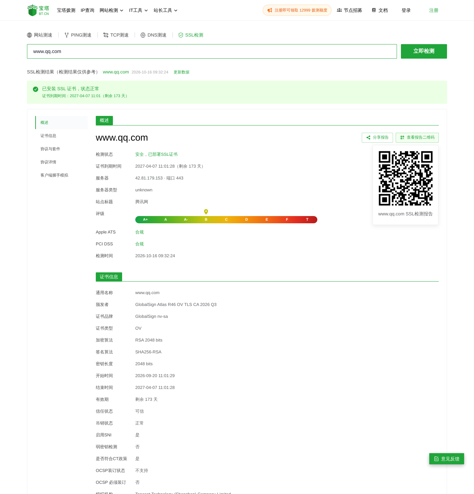
Task: Click the 注册即可领取 12999 拨测额度 banner
Action: click(297, 10)
